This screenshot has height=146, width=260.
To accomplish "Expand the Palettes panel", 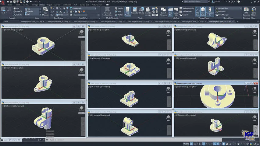I will (x=141, y=18).
